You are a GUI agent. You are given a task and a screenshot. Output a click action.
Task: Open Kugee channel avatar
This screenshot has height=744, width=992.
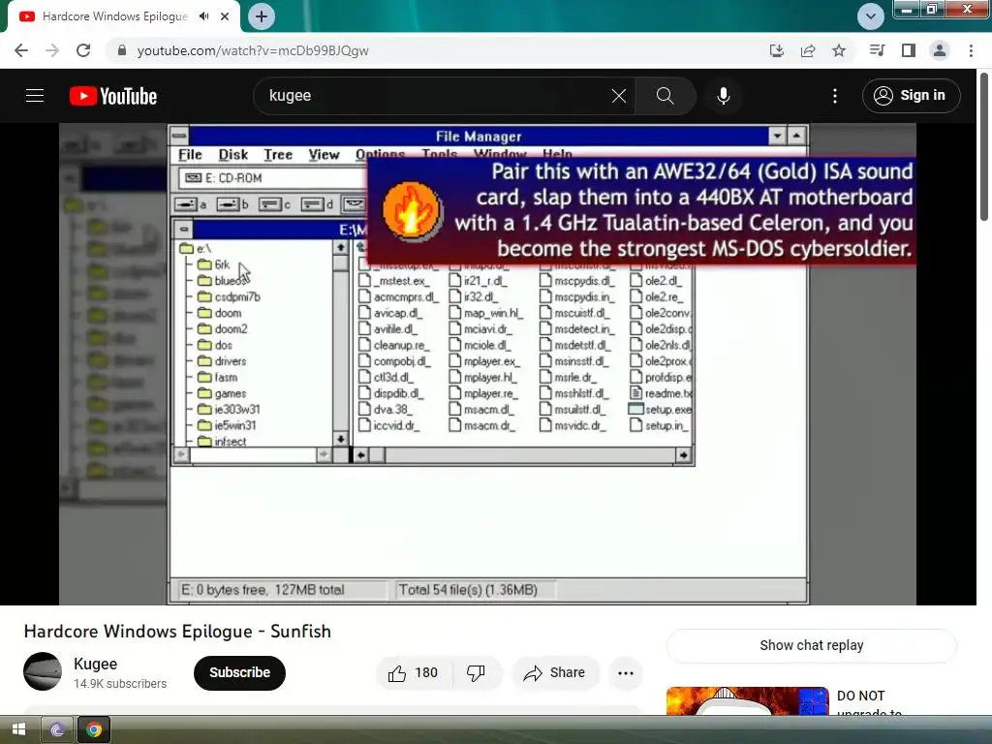tap(43, 671)
